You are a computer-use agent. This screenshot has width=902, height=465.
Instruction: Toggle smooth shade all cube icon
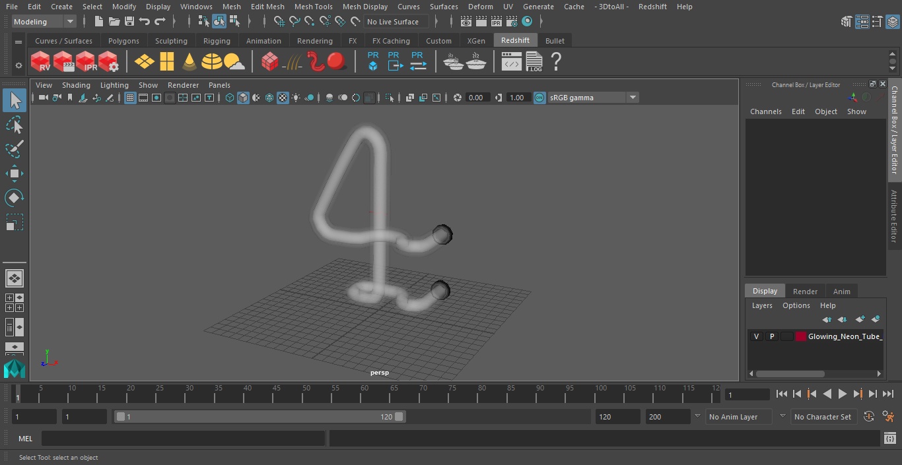click(x=243, y=98)
